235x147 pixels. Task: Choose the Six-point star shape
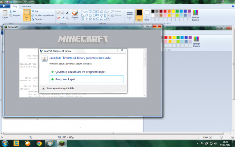(x=94, y=19)
